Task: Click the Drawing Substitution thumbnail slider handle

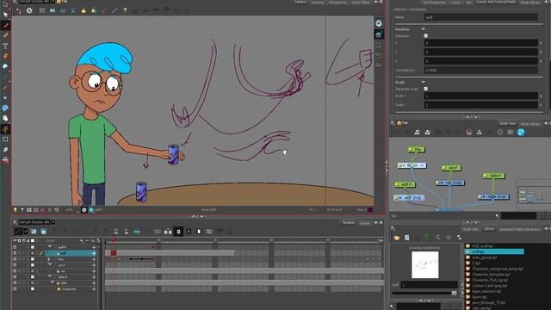Action: click(454, 293)
